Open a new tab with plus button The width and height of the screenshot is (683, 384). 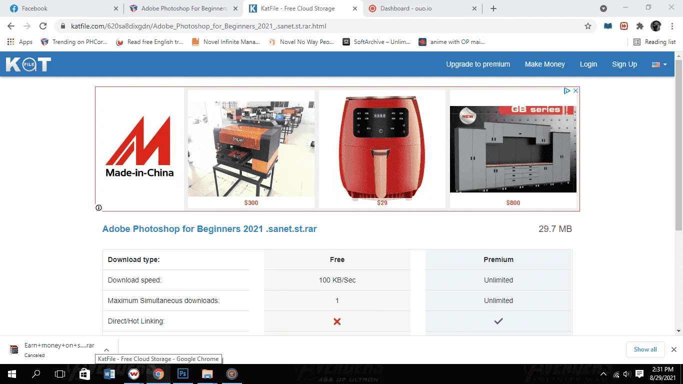(x=493, y=8)
